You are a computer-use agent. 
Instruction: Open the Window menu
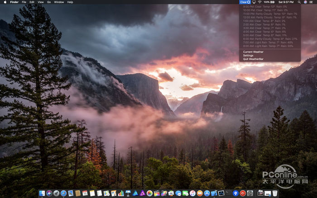point(59,2)
